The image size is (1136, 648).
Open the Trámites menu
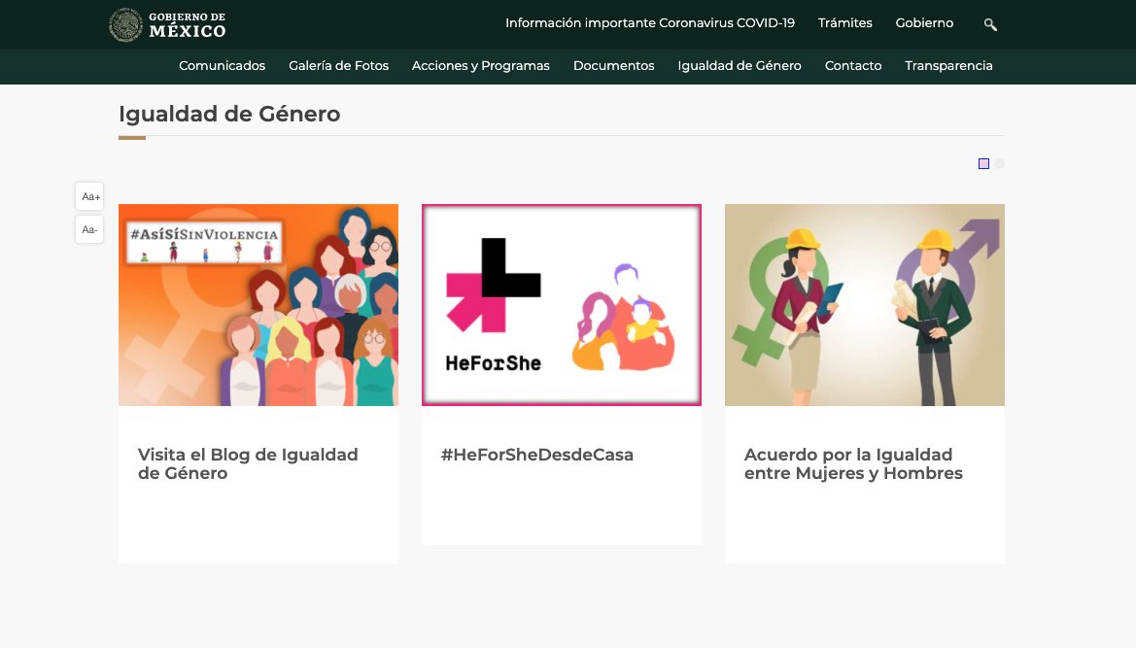pos(844,23)
